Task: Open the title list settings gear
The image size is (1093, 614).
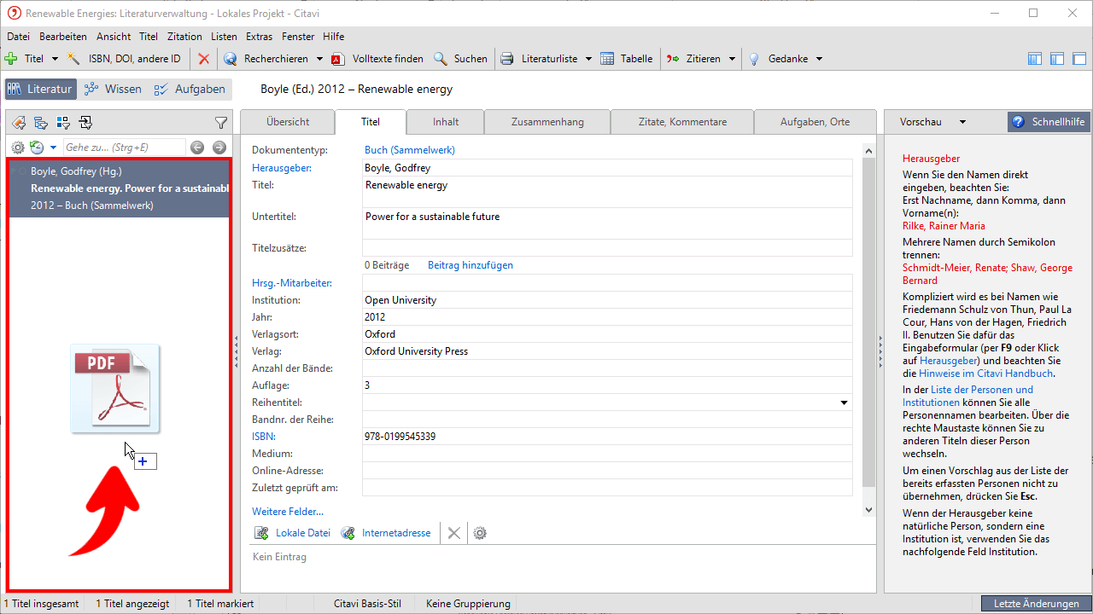Action: [x=18, y=148]
